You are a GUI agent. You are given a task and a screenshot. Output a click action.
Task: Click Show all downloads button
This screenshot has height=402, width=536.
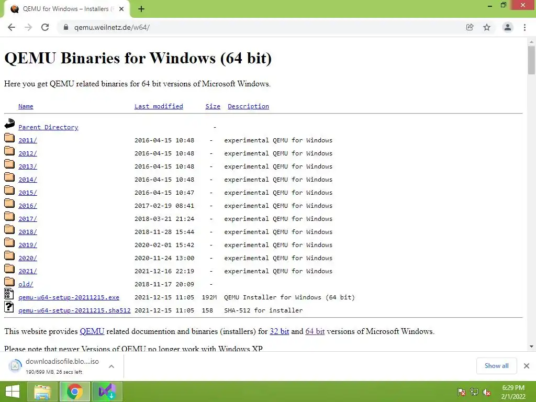[496, 366]
